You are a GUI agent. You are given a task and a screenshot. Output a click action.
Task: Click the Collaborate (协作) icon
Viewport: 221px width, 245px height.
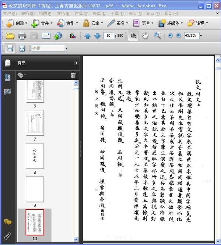(x=60, y=23)
